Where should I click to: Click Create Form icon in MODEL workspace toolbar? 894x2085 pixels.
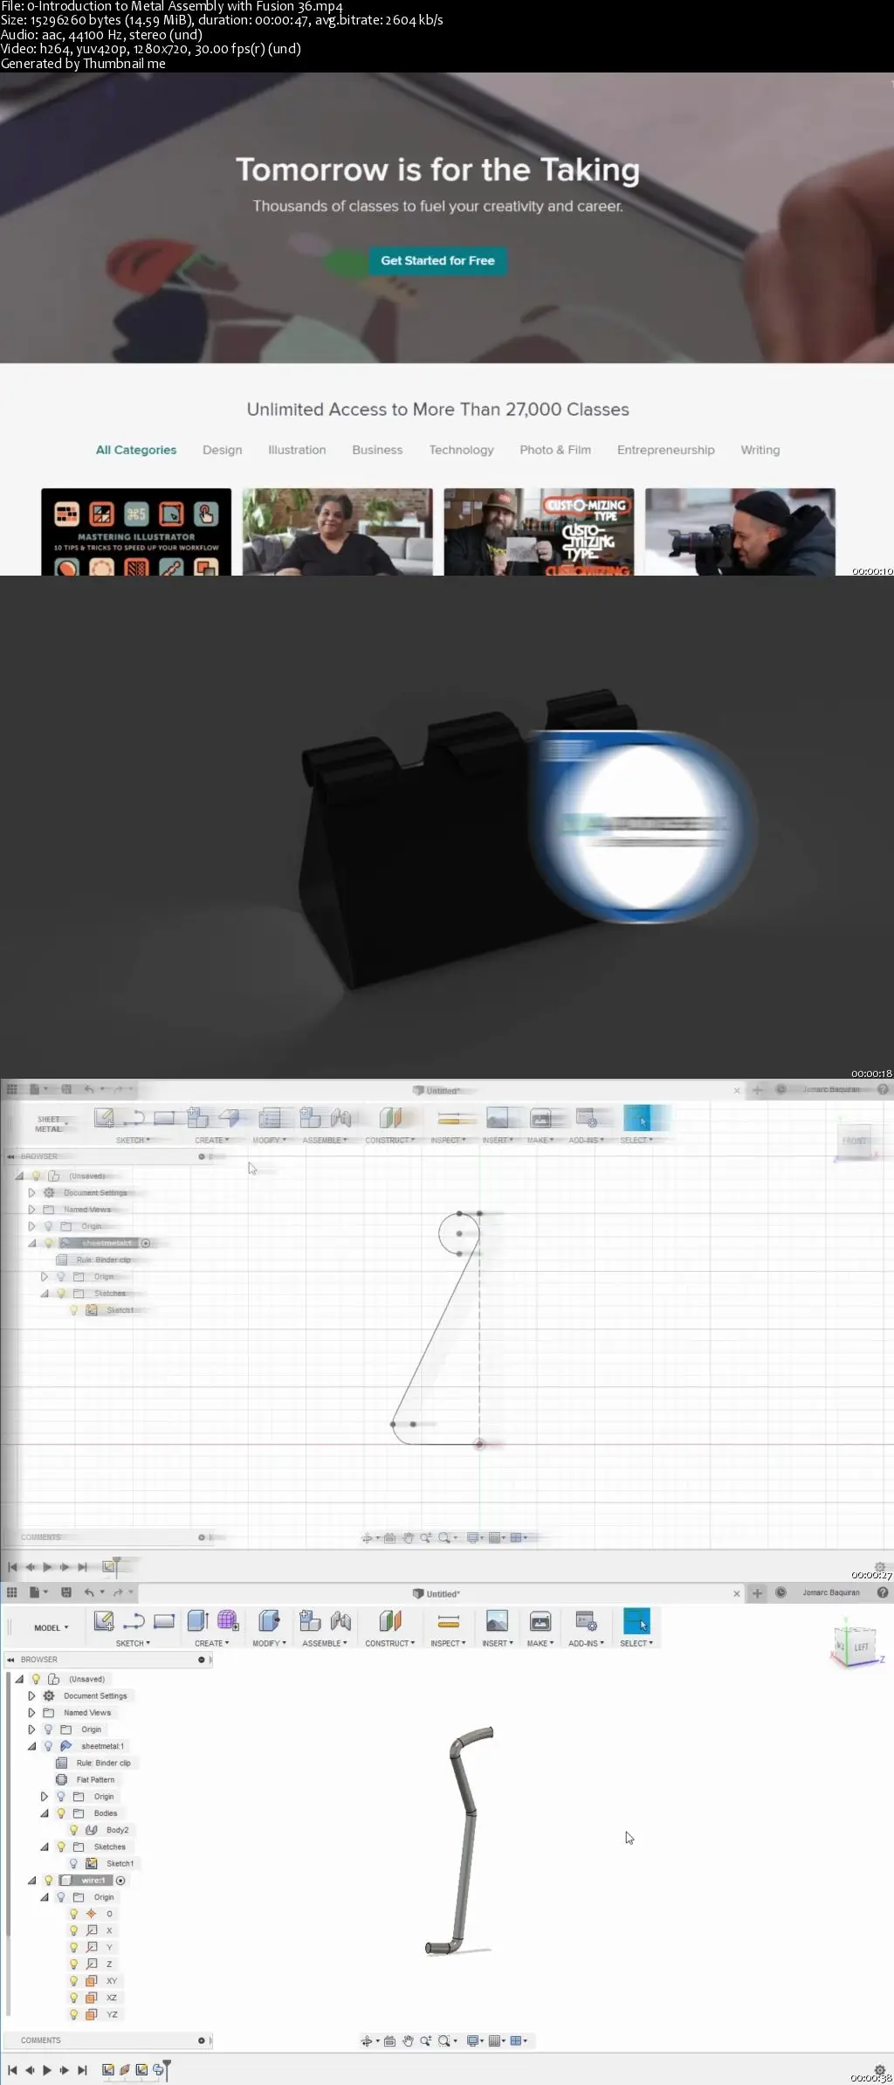(228, 1621)
